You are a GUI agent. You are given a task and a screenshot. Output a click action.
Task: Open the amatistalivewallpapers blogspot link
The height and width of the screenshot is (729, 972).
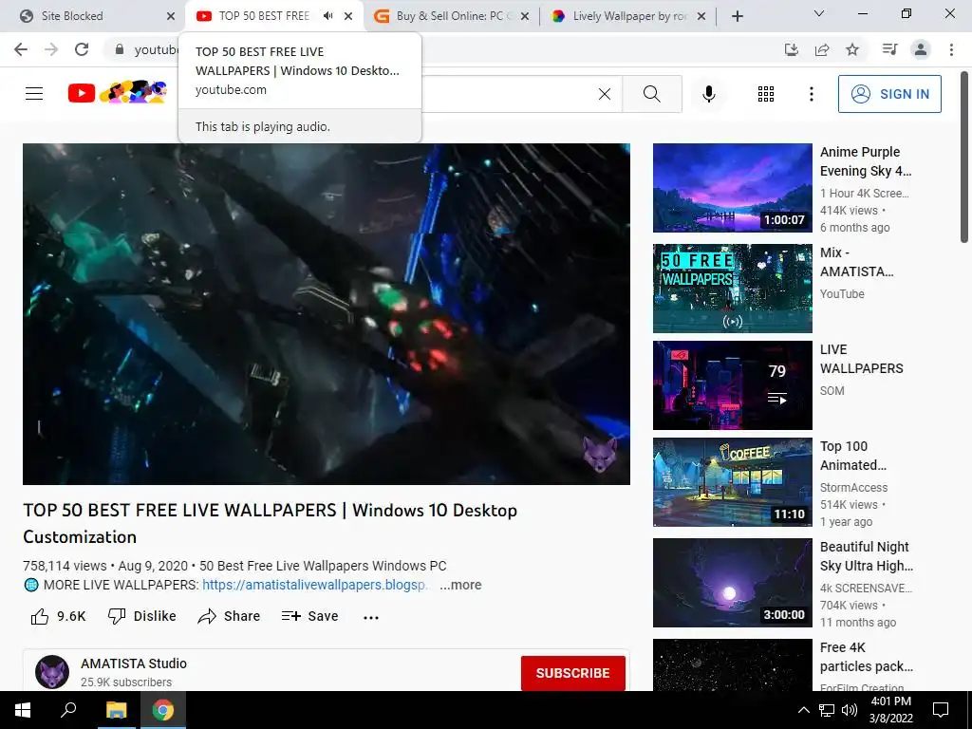[x=313, y=585]
